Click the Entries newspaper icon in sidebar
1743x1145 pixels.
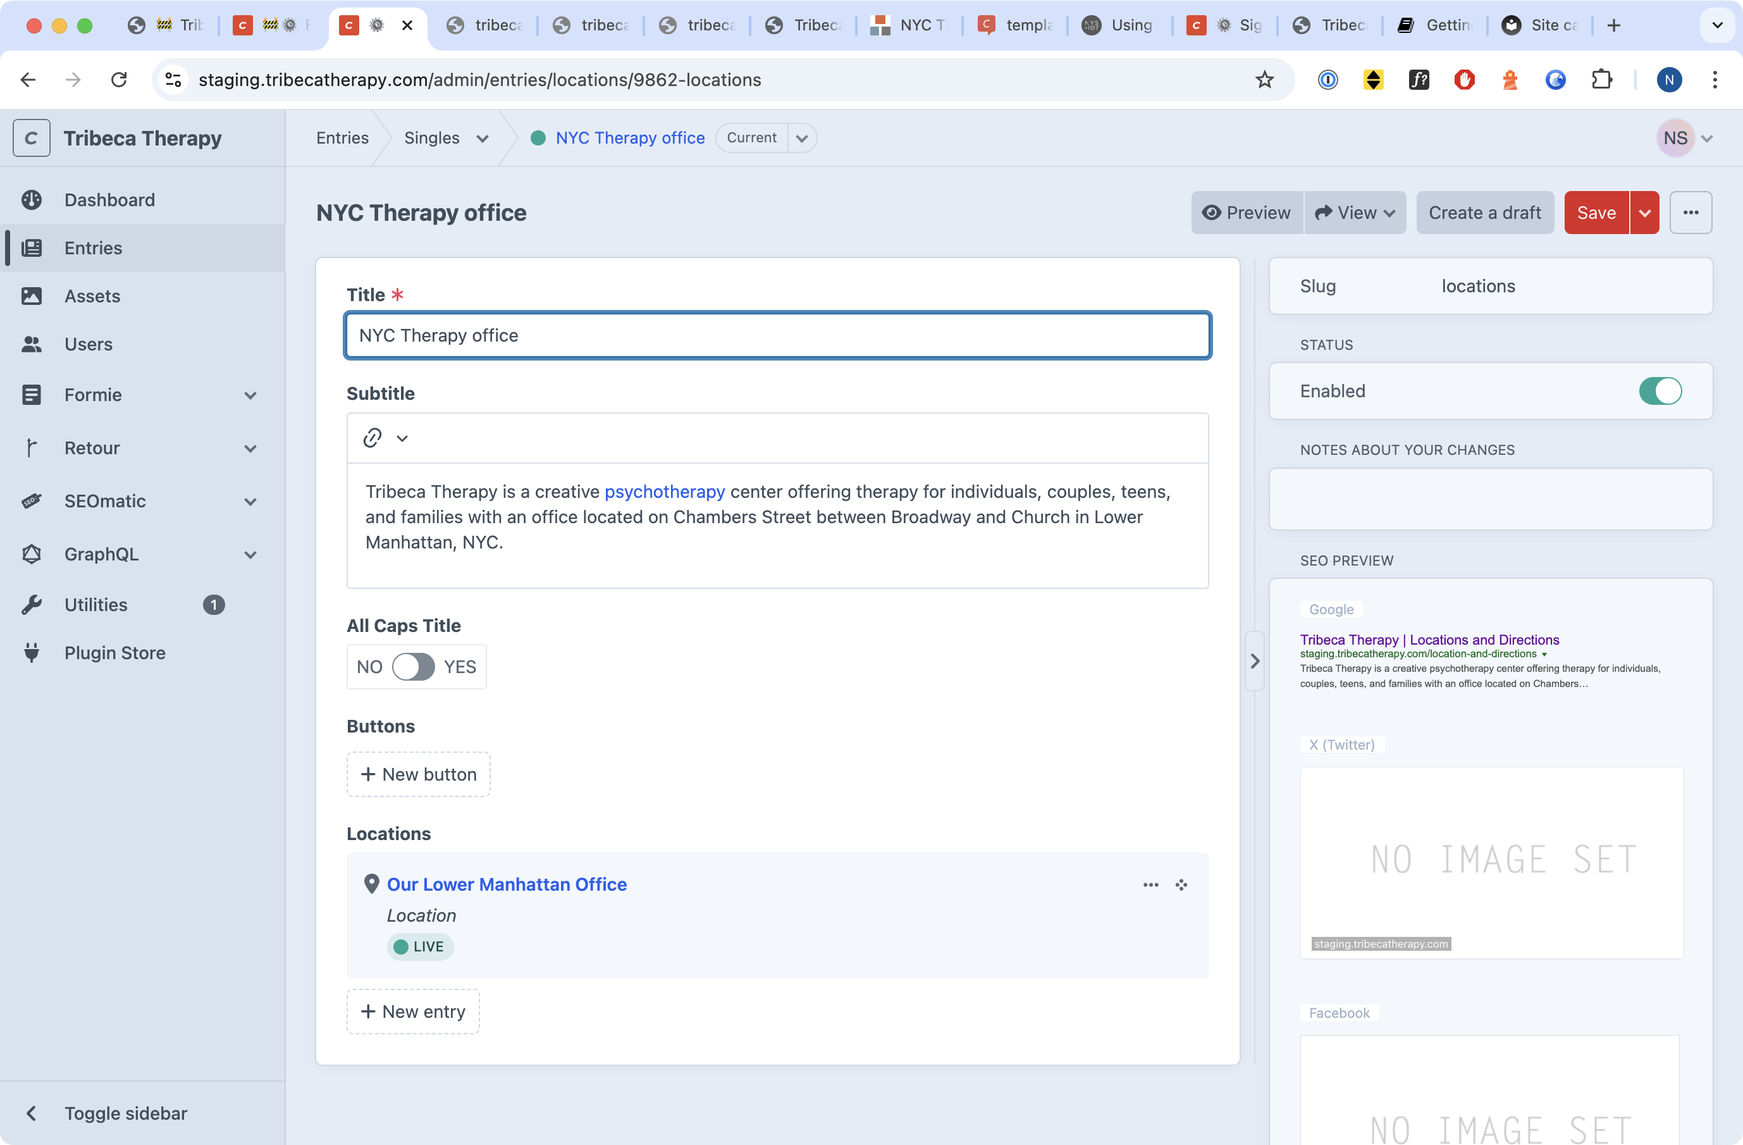pyautogui.click(x=32, y=247)
